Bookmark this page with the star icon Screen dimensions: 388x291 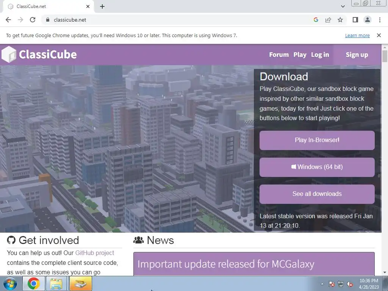[340, 20]
